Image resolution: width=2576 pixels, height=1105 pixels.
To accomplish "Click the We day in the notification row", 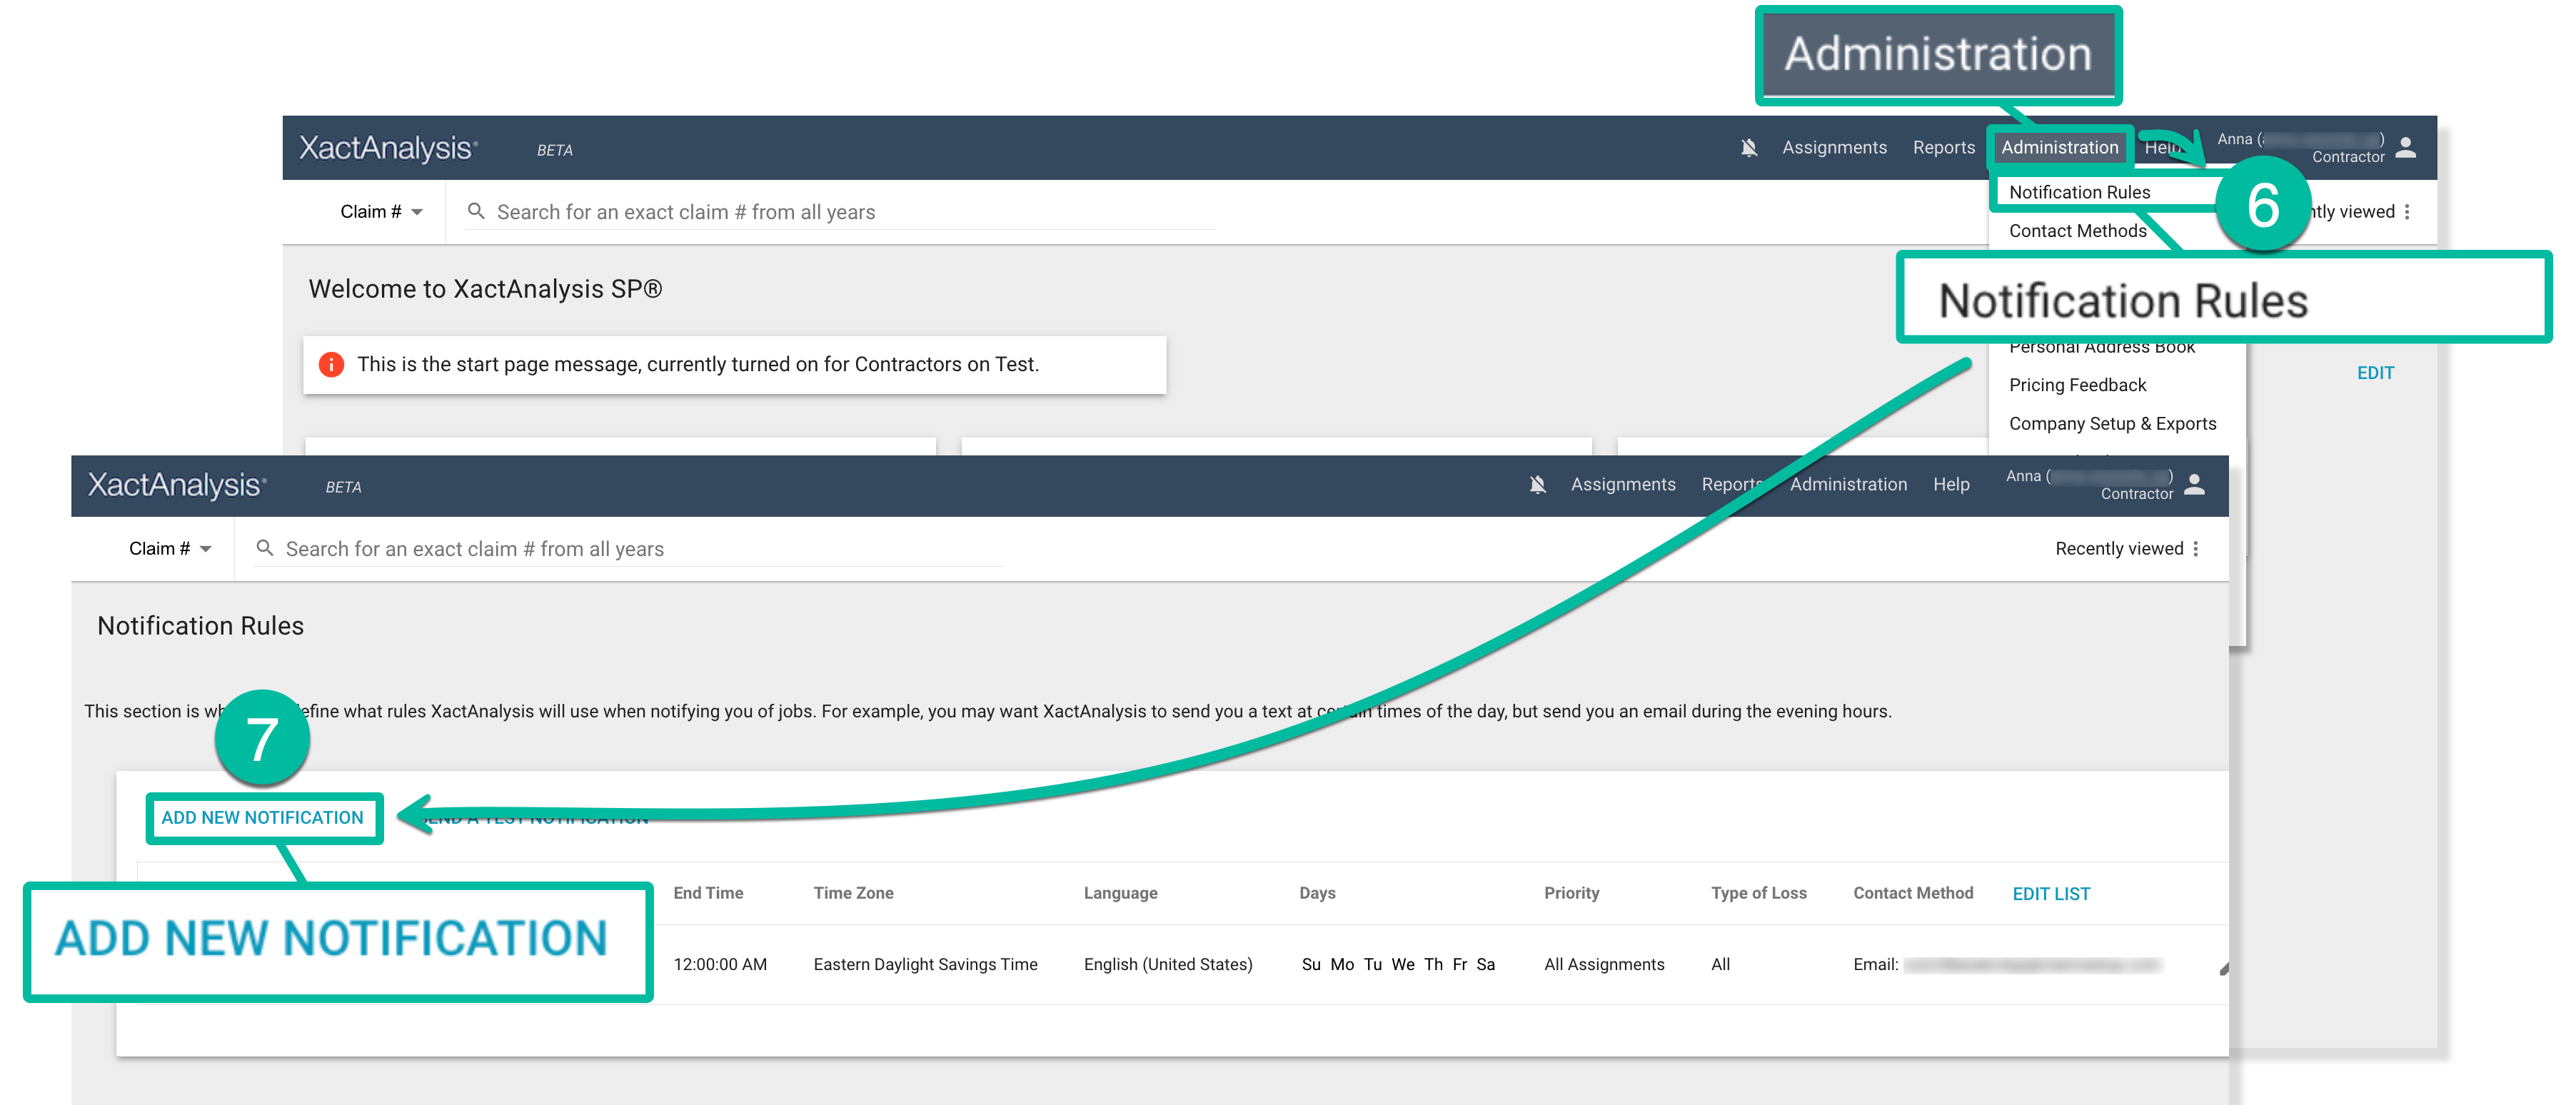I will coord(1403,964).
